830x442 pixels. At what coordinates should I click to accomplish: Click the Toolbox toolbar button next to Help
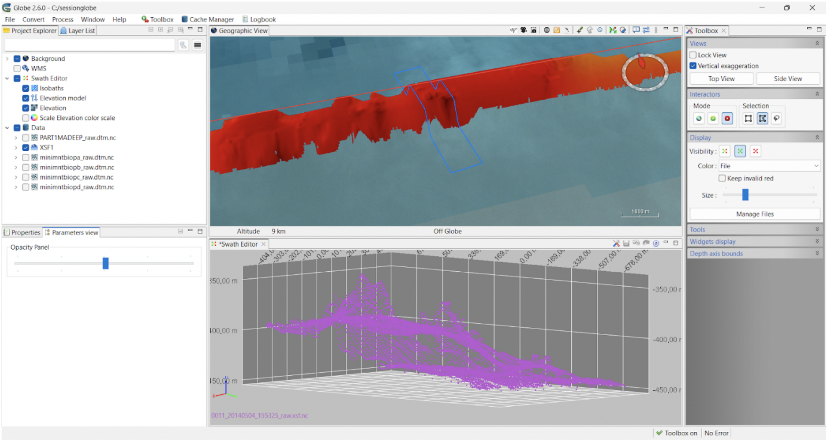click(157, 19)
